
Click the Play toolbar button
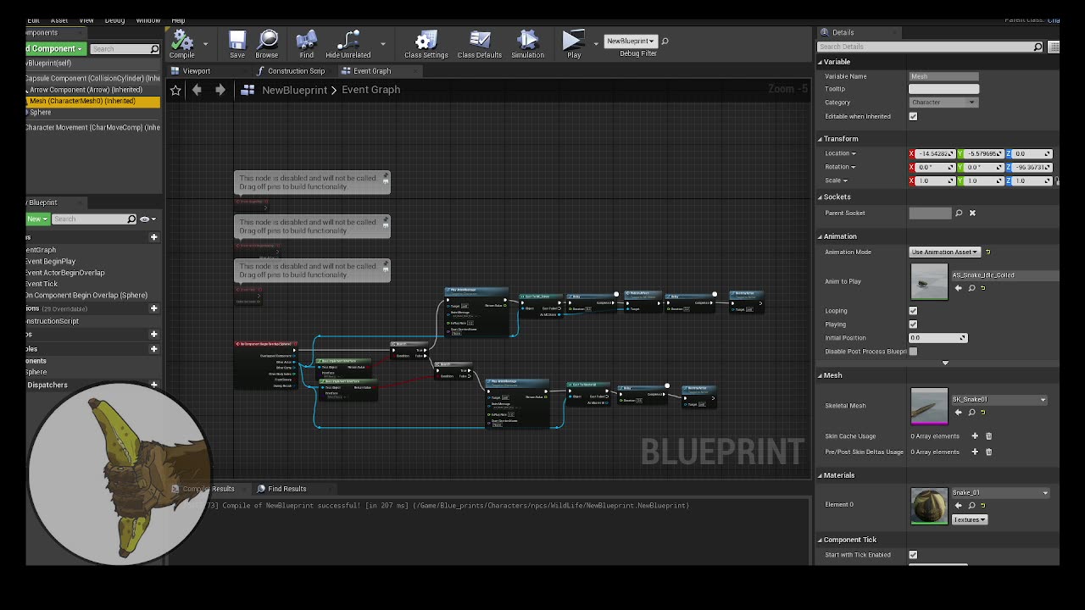tap(574, 44)
